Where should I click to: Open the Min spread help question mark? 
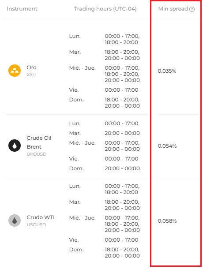pyautogui.click(x=192, y=9)
